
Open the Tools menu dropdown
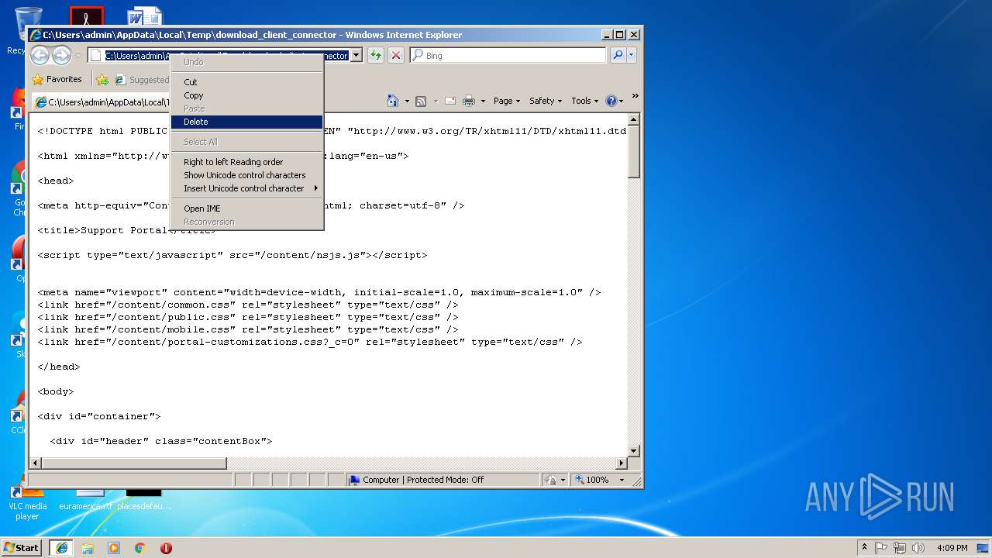[x=585, y=101]
